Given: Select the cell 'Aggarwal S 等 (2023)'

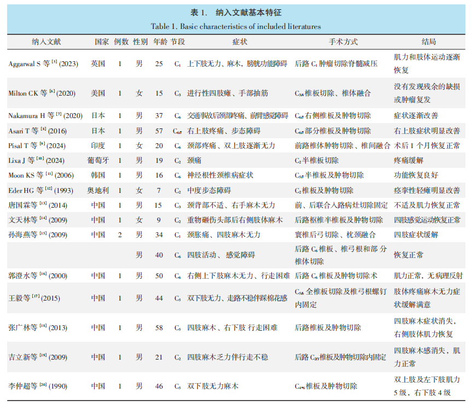Looking at the screenshot, I should pos(43,64).
